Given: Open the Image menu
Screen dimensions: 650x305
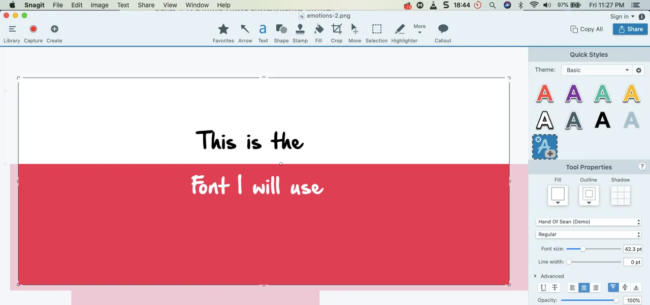Looking at the screenshot, I should [x=100, y=5].
